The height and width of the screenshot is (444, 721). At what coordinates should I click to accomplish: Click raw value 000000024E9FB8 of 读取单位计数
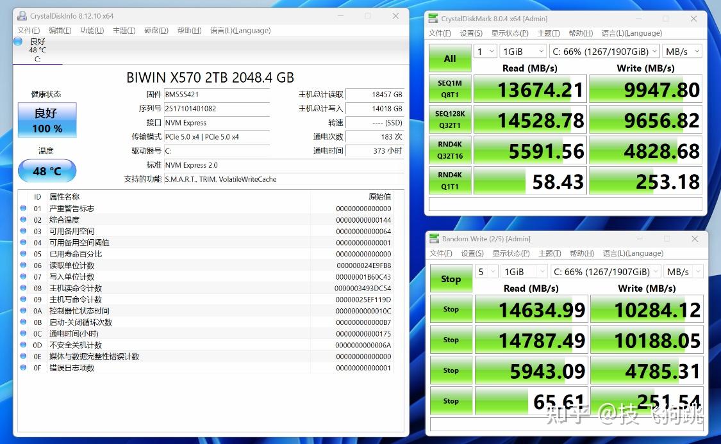(x=364, y=266)
